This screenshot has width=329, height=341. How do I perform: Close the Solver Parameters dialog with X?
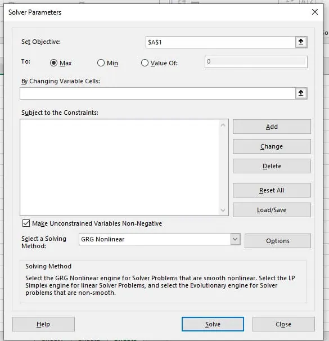(315, 12)
